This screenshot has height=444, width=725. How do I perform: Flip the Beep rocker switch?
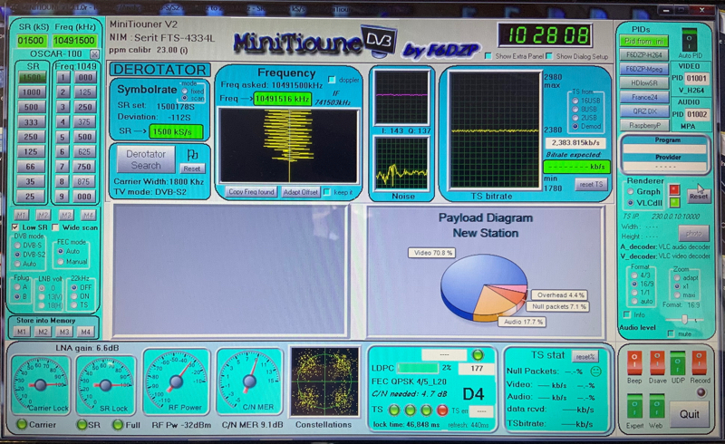coord(633,362)
